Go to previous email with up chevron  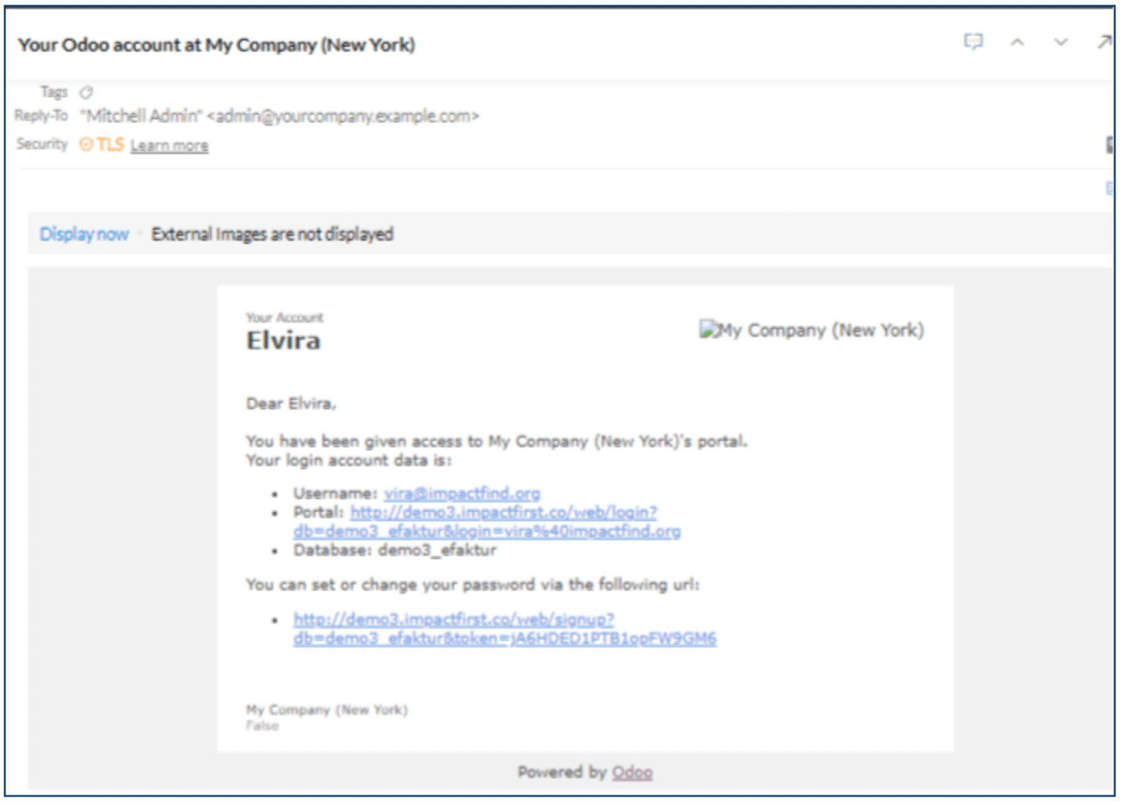pos(1017,43)
